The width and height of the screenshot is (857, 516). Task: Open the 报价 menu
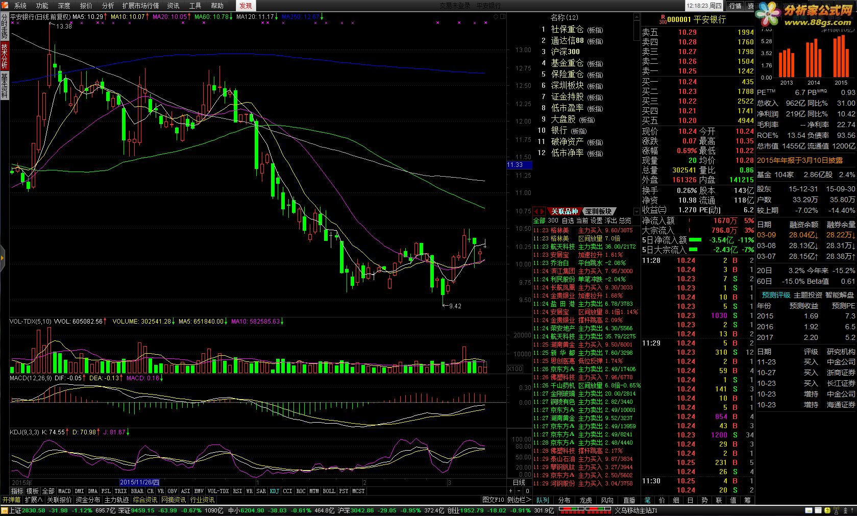86,6
